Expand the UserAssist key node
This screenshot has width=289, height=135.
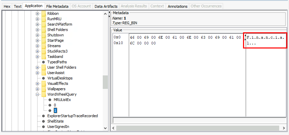pos(38,73)
